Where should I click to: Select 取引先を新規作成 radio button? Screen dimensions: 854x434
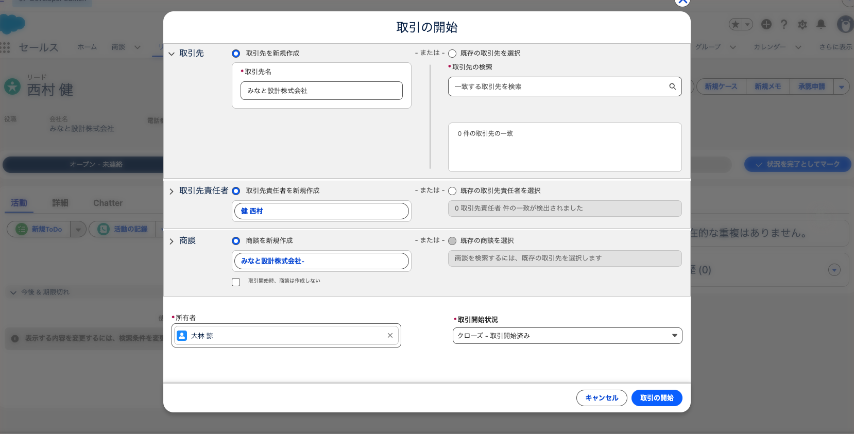(x=236, y=54)
